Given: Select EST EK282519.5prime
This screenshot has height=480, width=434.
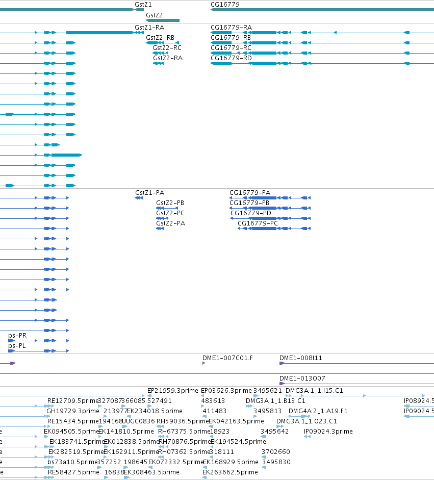Looking at the screenshot, I should coord(76,452).
